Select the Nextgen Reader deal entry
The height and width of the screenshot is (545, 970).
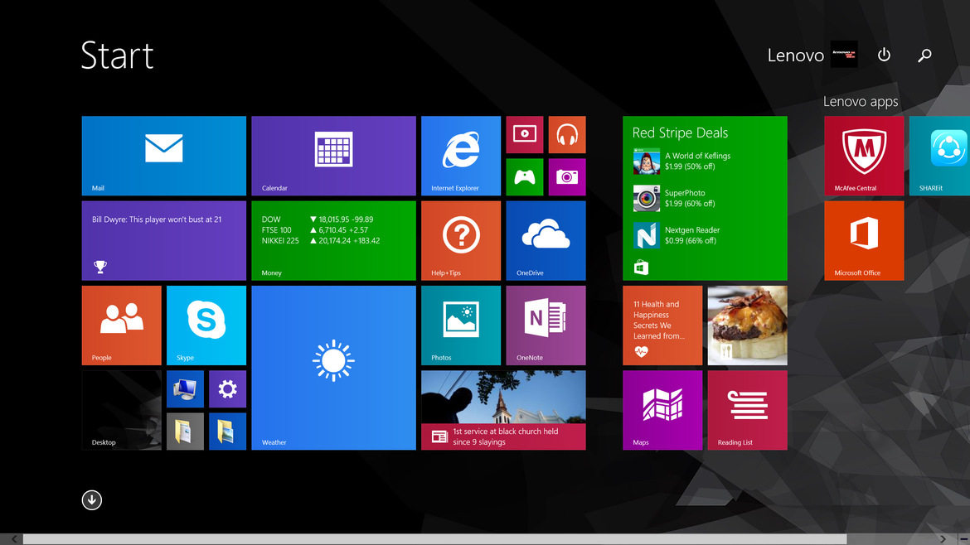(x=675, y=235)
